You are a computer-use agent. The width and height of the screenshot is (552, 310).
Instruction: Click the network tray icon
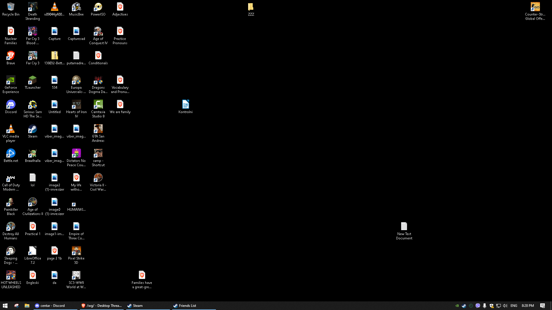(498, 306)
